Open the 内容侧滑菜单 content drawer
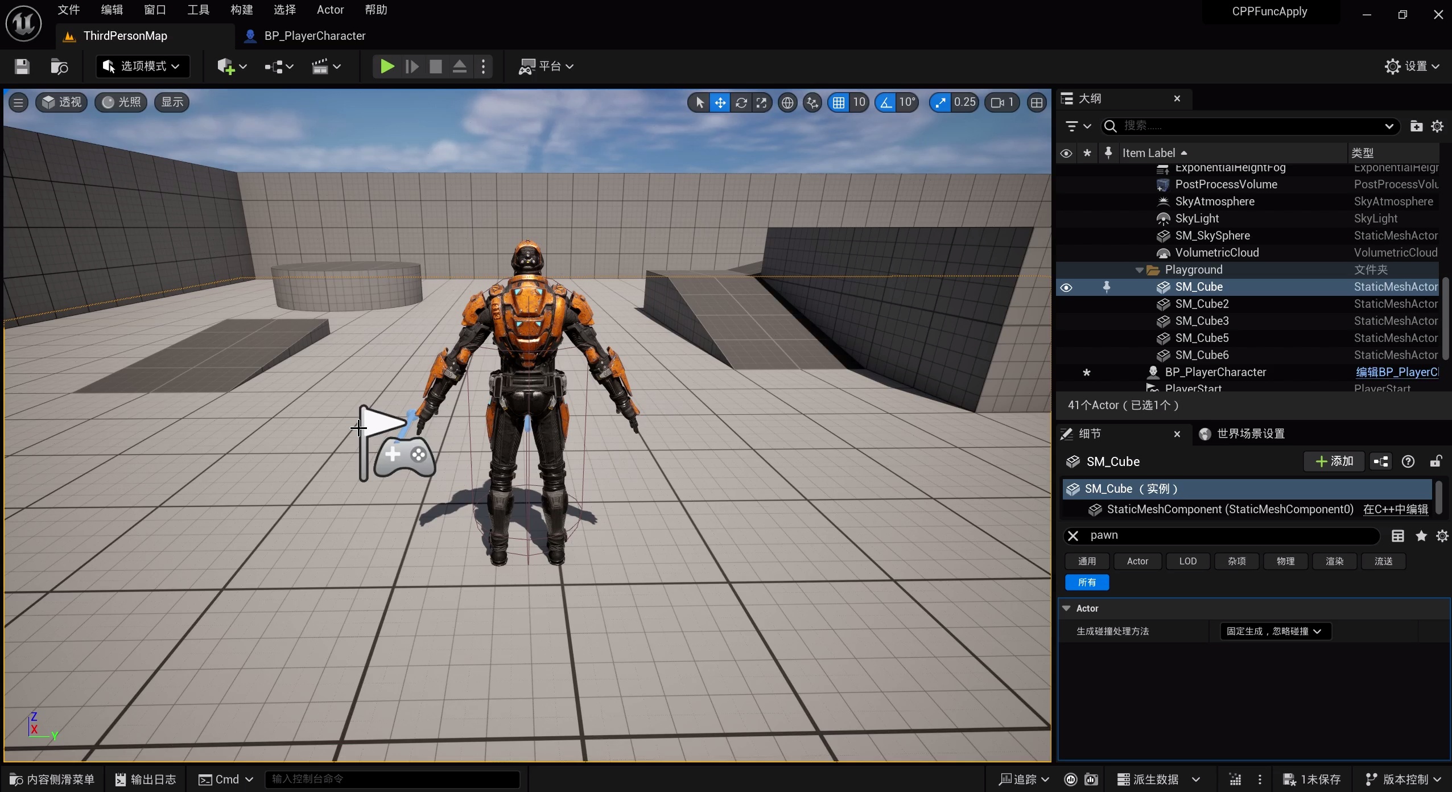Screen dimensions: 1452x792 pyautogui.click(x=52, y=779)
